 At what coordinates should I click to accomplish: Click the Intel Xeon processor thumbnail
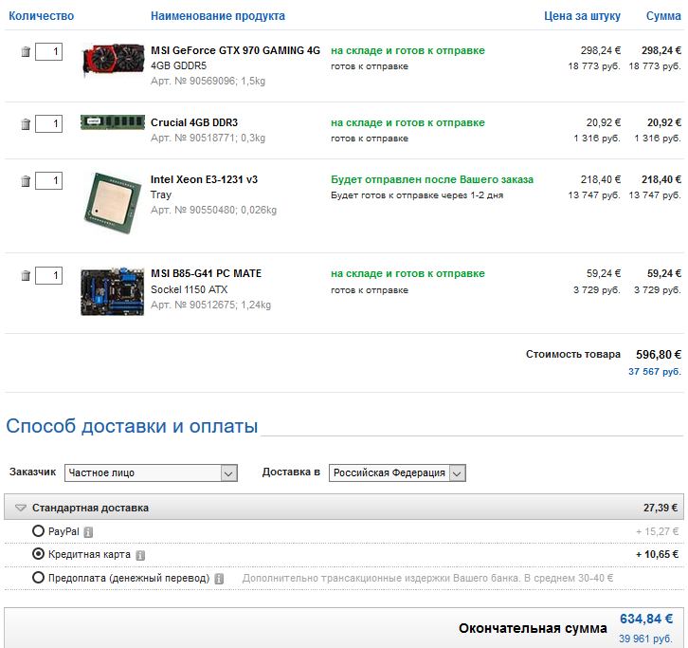pyautogui.click(x=113, y=203)
